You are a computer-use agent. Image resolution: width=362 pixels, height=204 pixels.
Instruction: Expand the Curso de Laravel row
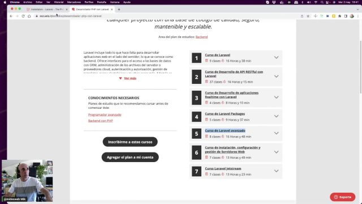[276, 57]
